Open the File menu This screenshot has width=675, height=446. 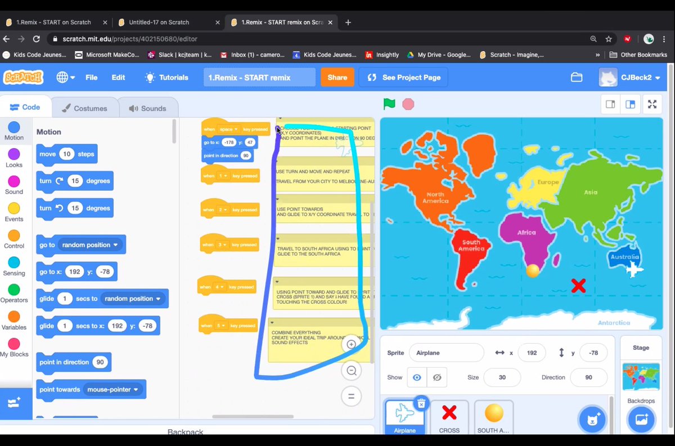[x=91, y=77]
